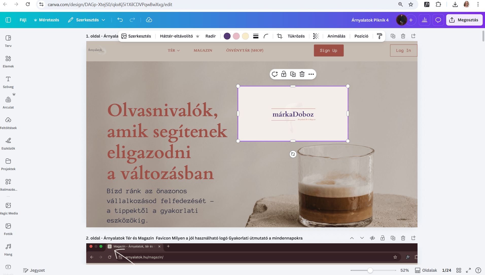Click the rotate handle below selection
Viewport: 485px width, 275px height.
click(293, 154)
